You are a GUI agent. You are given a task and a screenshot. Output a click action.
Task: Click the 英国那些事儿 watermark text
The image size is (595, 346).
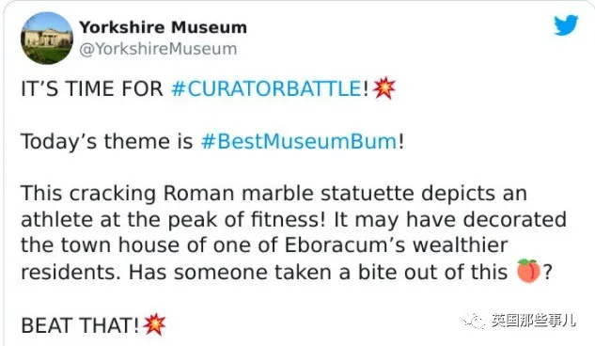(x=534, y=321)
